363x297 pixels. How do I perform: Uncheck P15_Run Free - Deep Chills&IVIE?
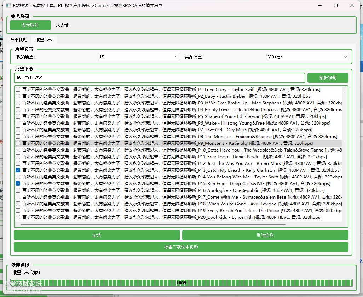[x=18, y=184]
